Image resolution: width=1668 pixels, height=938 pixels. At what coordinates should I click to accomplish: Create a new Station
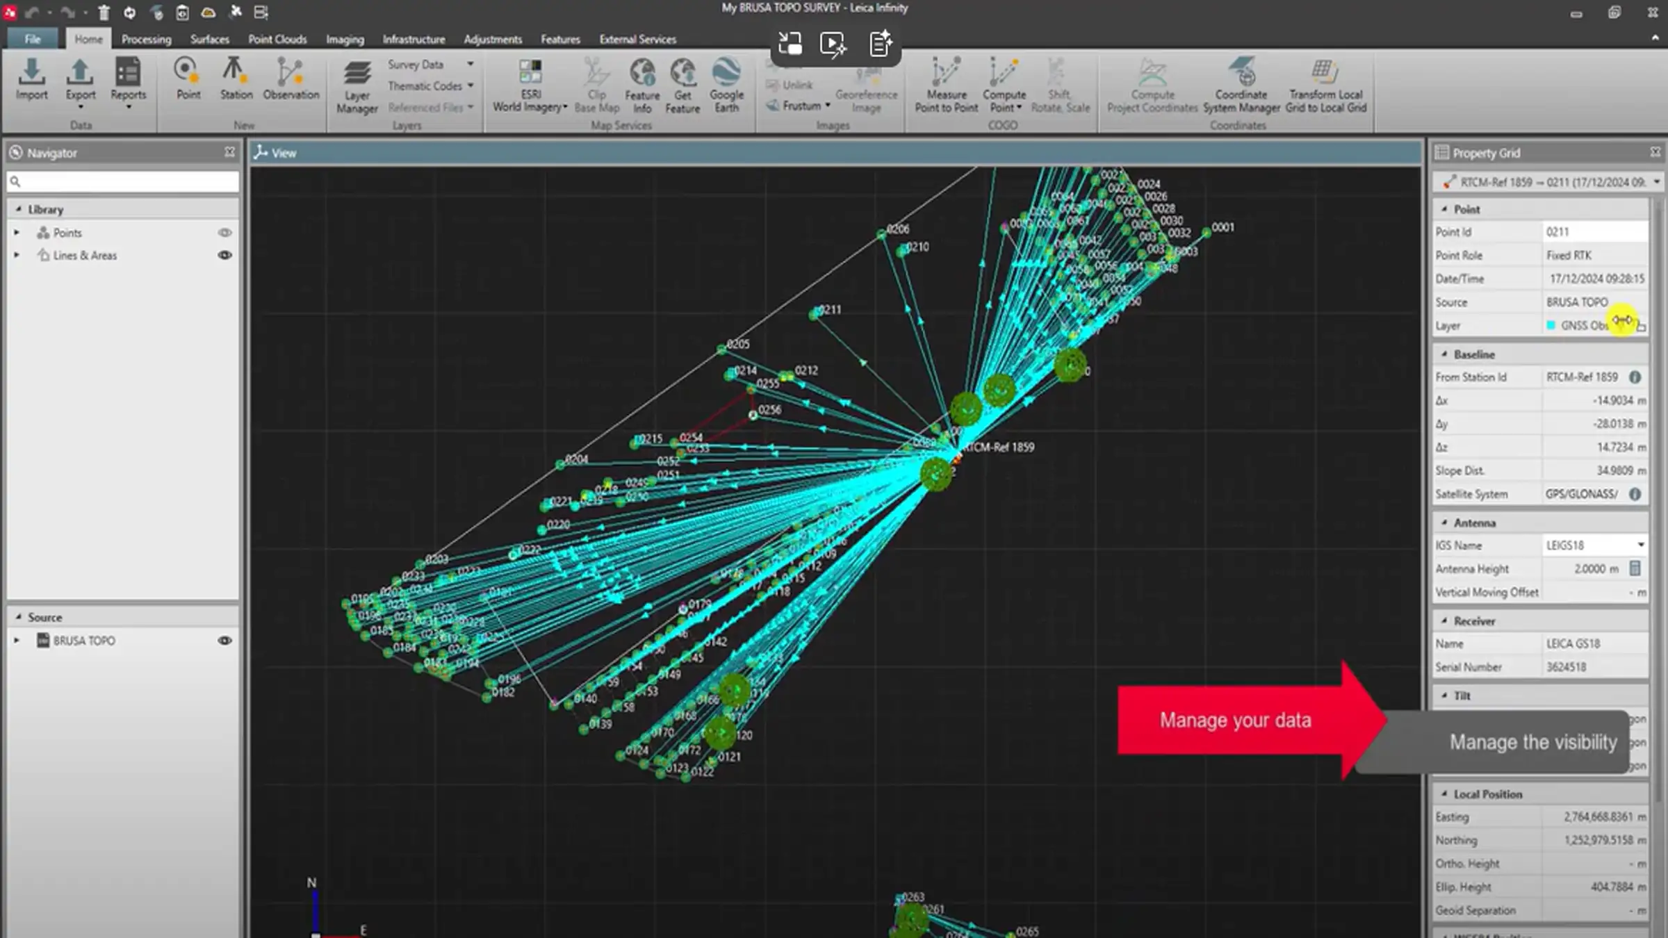click(x=236, y=79)
